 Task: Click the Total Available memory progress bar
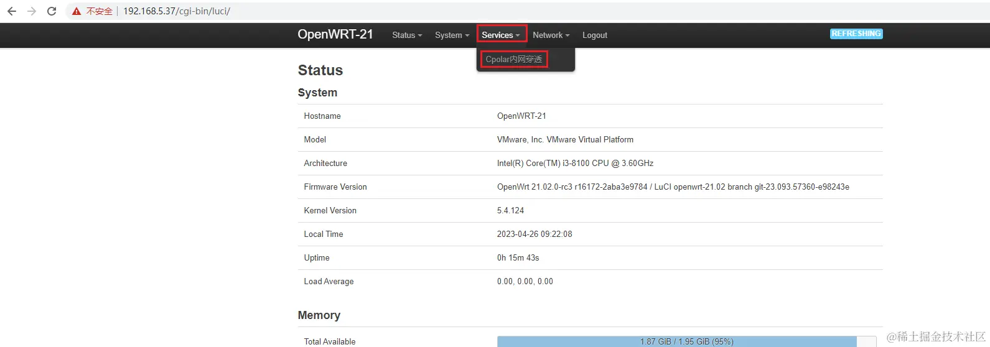686,341
